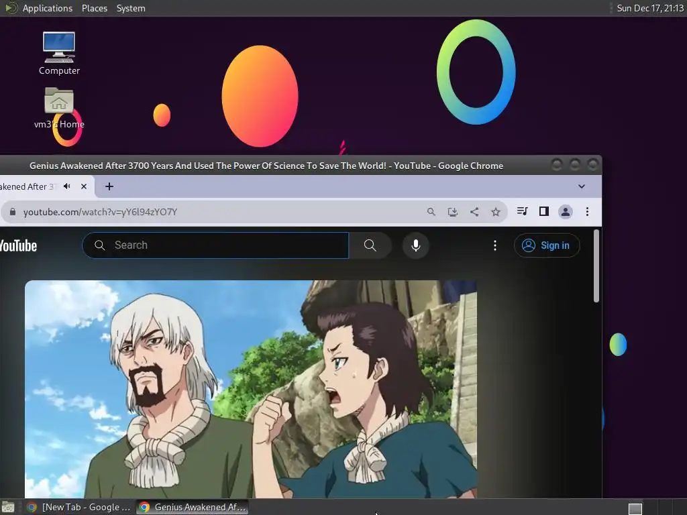Select the youtube.com URL in address bar
The width and height of the screenshot is (687, 515).
click(x=101, y=212)
